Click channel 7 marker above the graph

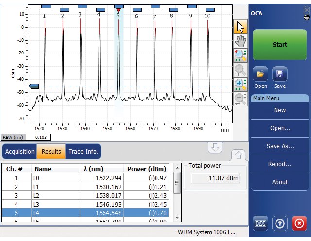coord(155,6)
